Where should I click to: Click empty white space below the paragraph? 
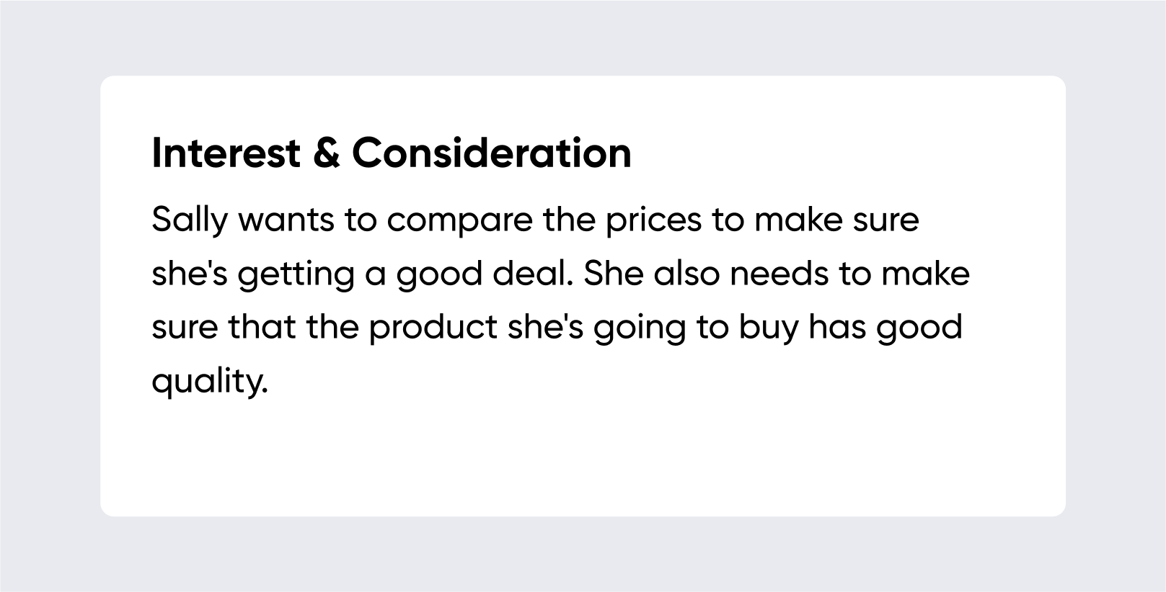[x=577, y=461]
